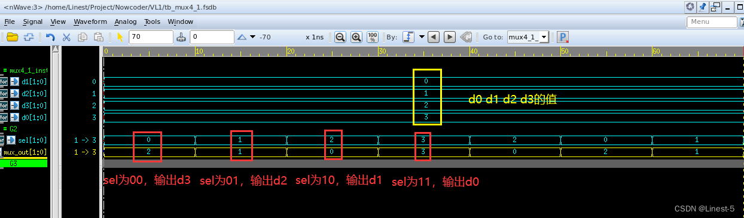The height and width of the screenshot is (218, 744).
Task: Click the d3[1:0] value 2 in value column
Action: pyautogui.click(x=94, y=106)
